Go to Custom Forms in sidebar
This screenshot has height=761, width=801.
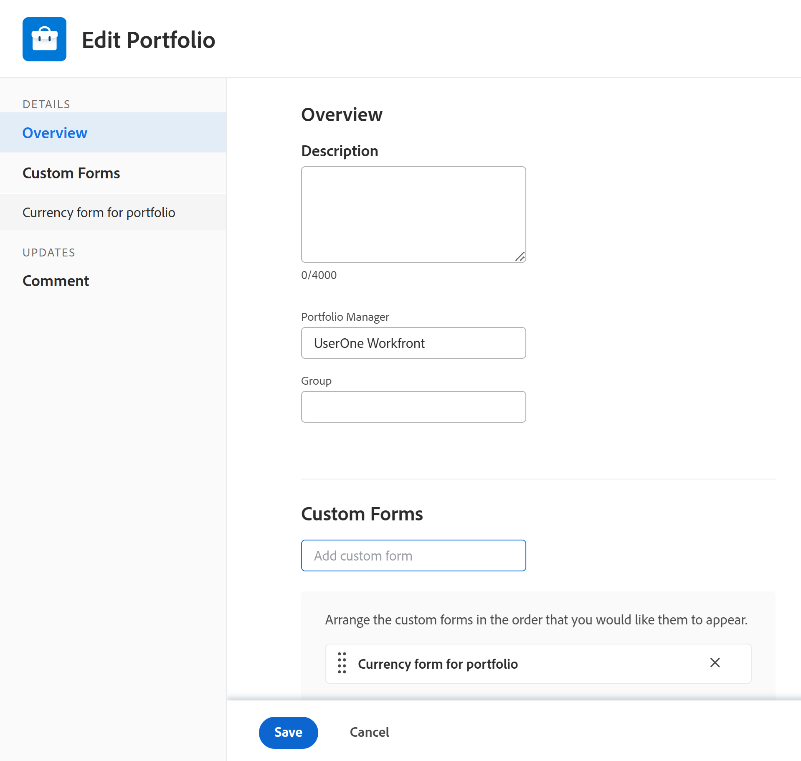coord(71,173)
